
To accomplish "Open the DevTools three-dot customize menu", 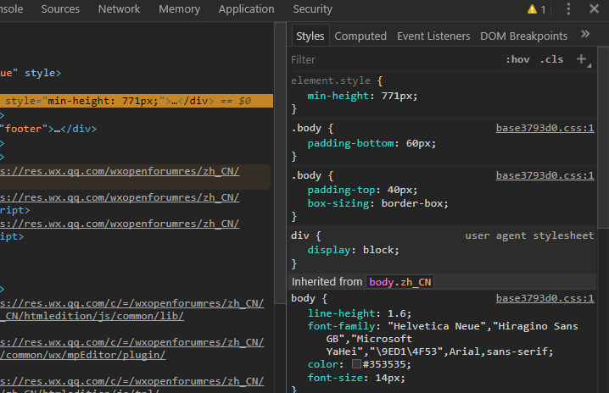I will pos(568,9).
